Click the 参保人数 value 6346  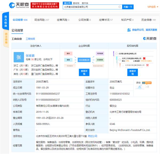click(x=112, y=124)
